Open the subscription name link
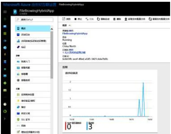 tap(74, 52)
